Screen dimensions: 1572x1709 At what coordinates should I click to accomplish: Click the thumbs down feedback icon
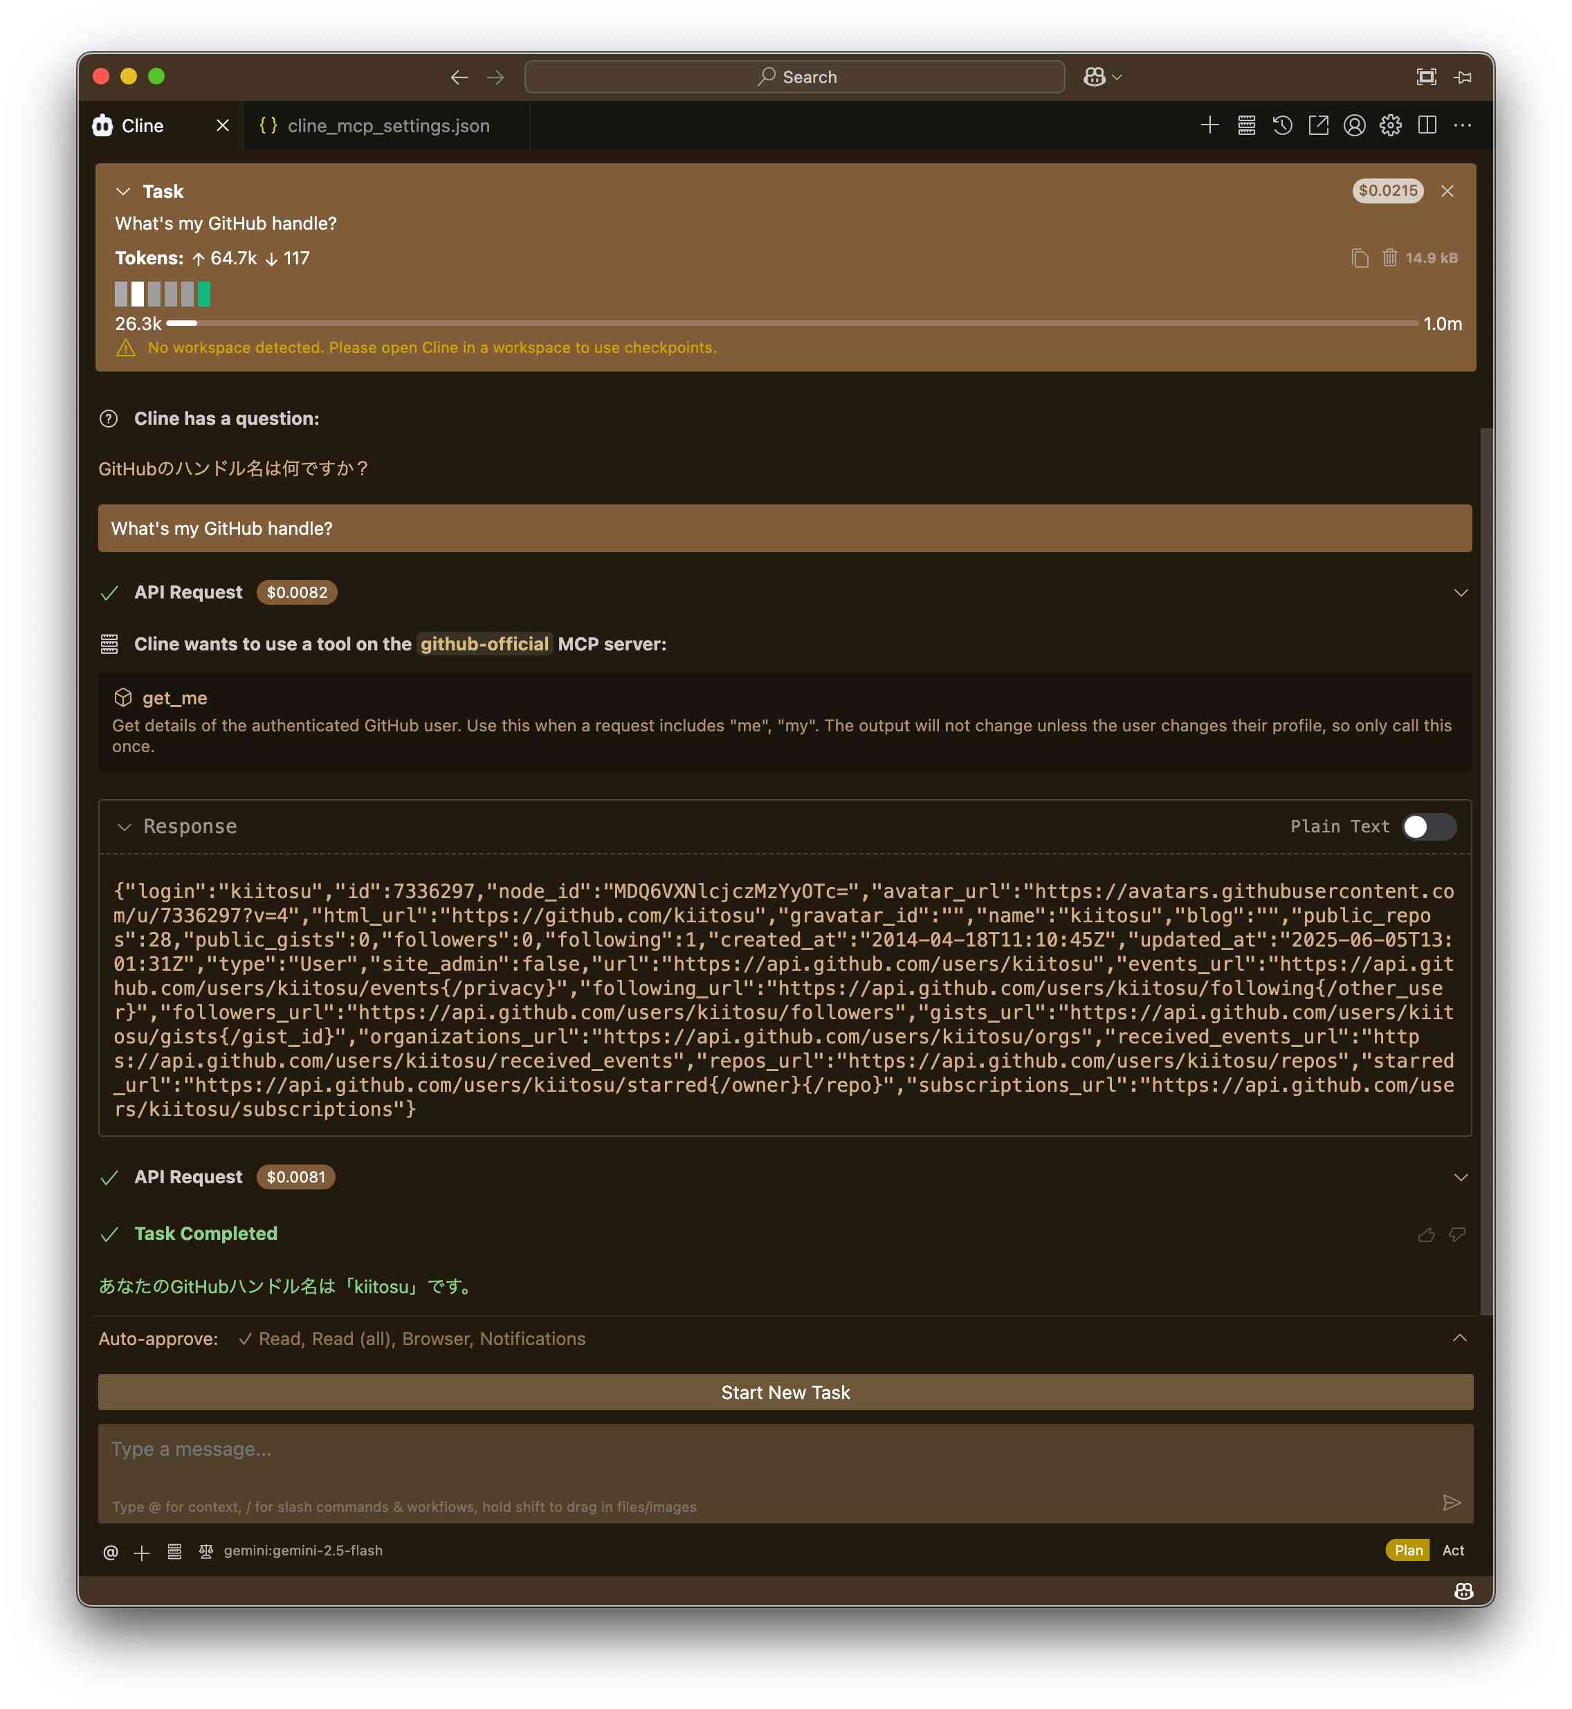[1457, 1234]
